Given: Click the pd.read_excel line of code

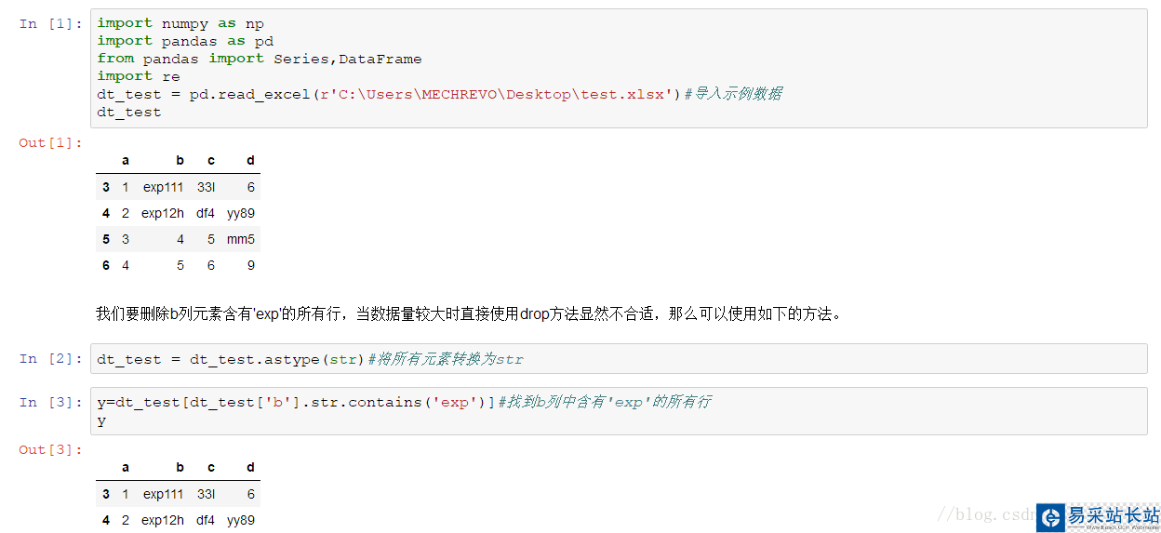Looking at the screenshot, I should (439, 94).
